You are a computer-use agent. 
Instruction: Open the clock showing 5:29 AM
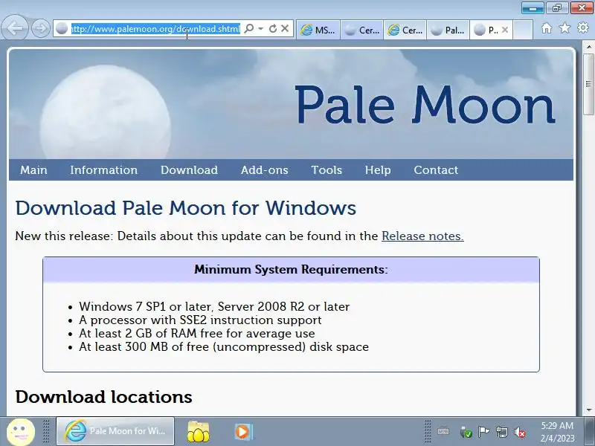coord(557,432)
